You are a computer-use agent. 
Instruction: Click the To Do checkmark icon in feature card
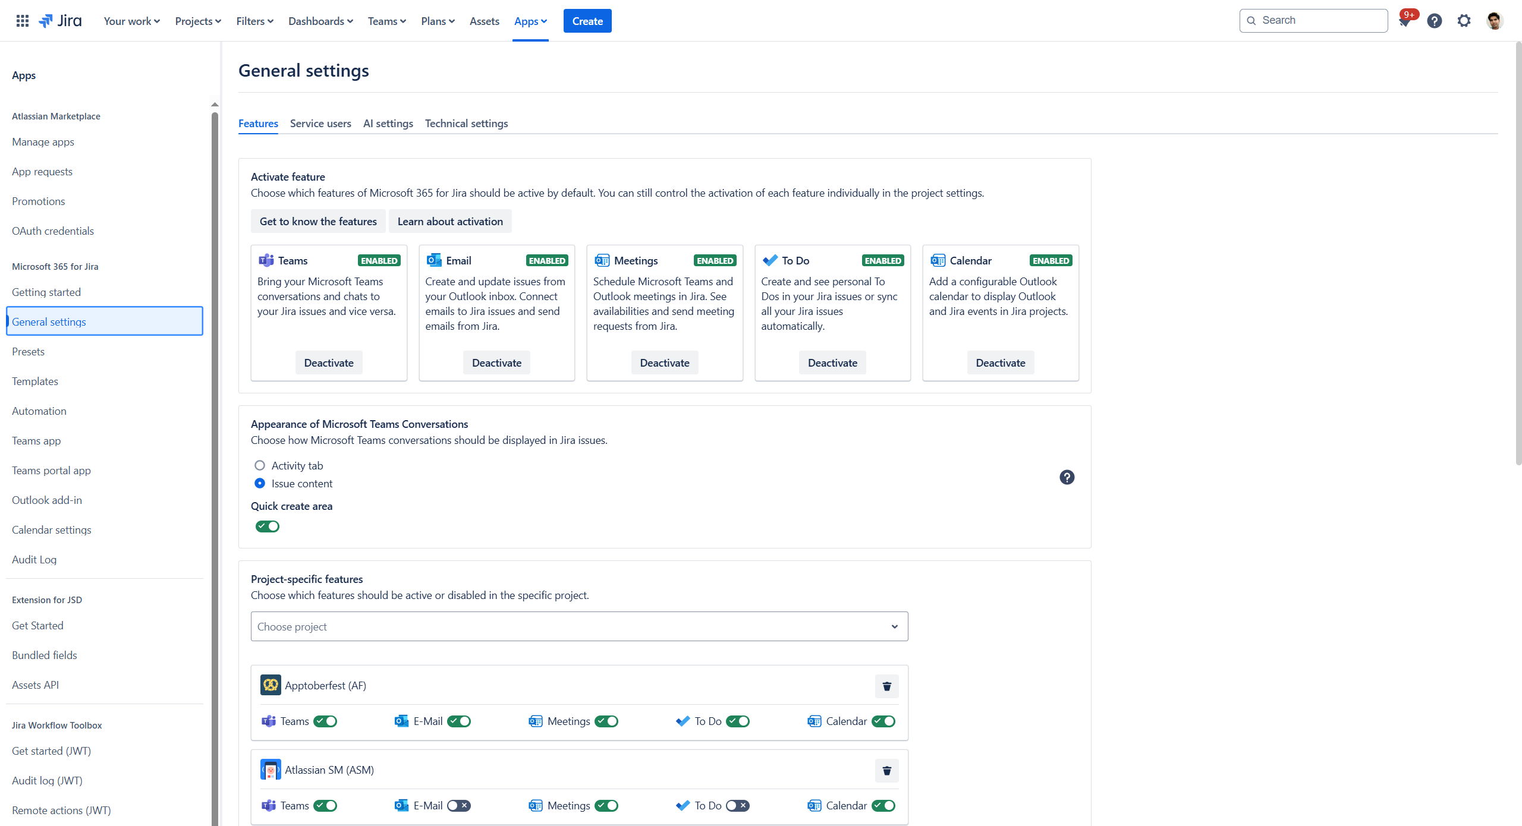770,260
